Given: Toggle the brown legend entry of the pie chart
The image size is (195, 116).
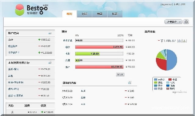Looking at the screenshot, I should click(x=171, y=89).
